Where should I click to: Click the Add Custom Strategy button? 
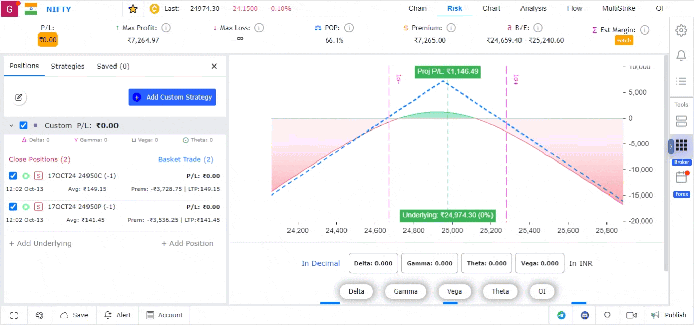click(172, 97)
